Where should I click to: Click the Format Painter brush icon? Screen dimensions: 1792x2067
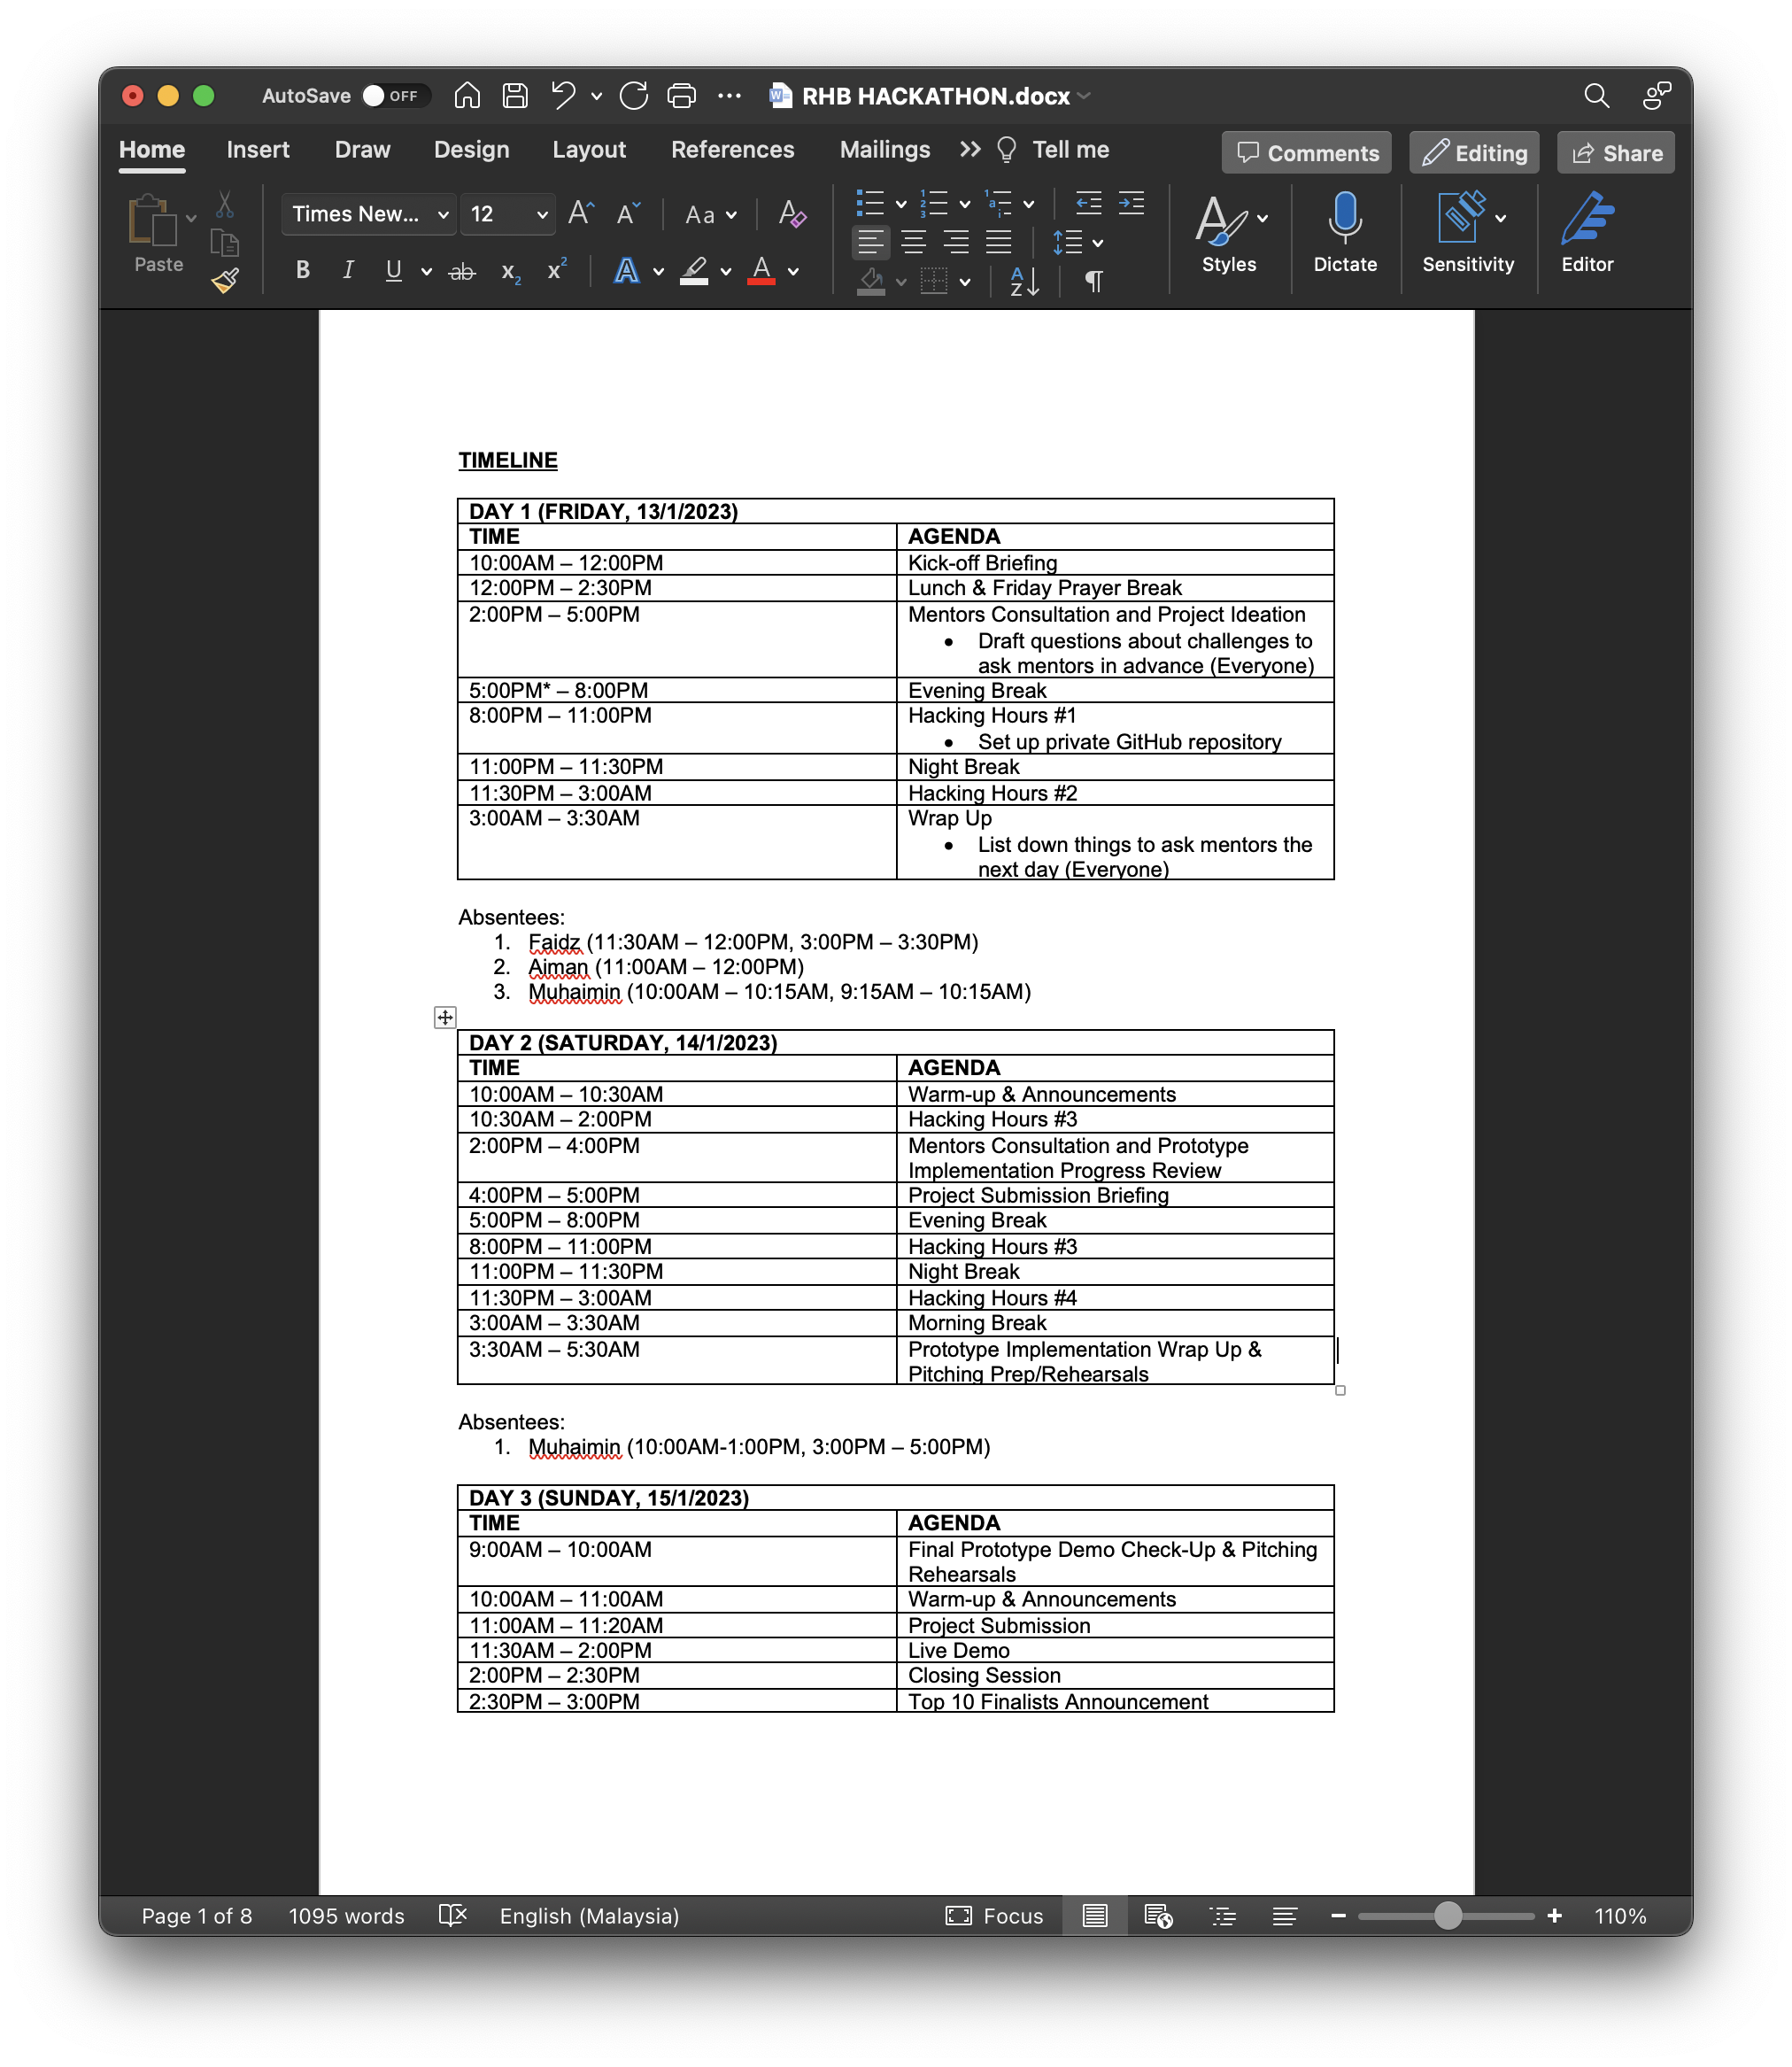pos(225,281)
